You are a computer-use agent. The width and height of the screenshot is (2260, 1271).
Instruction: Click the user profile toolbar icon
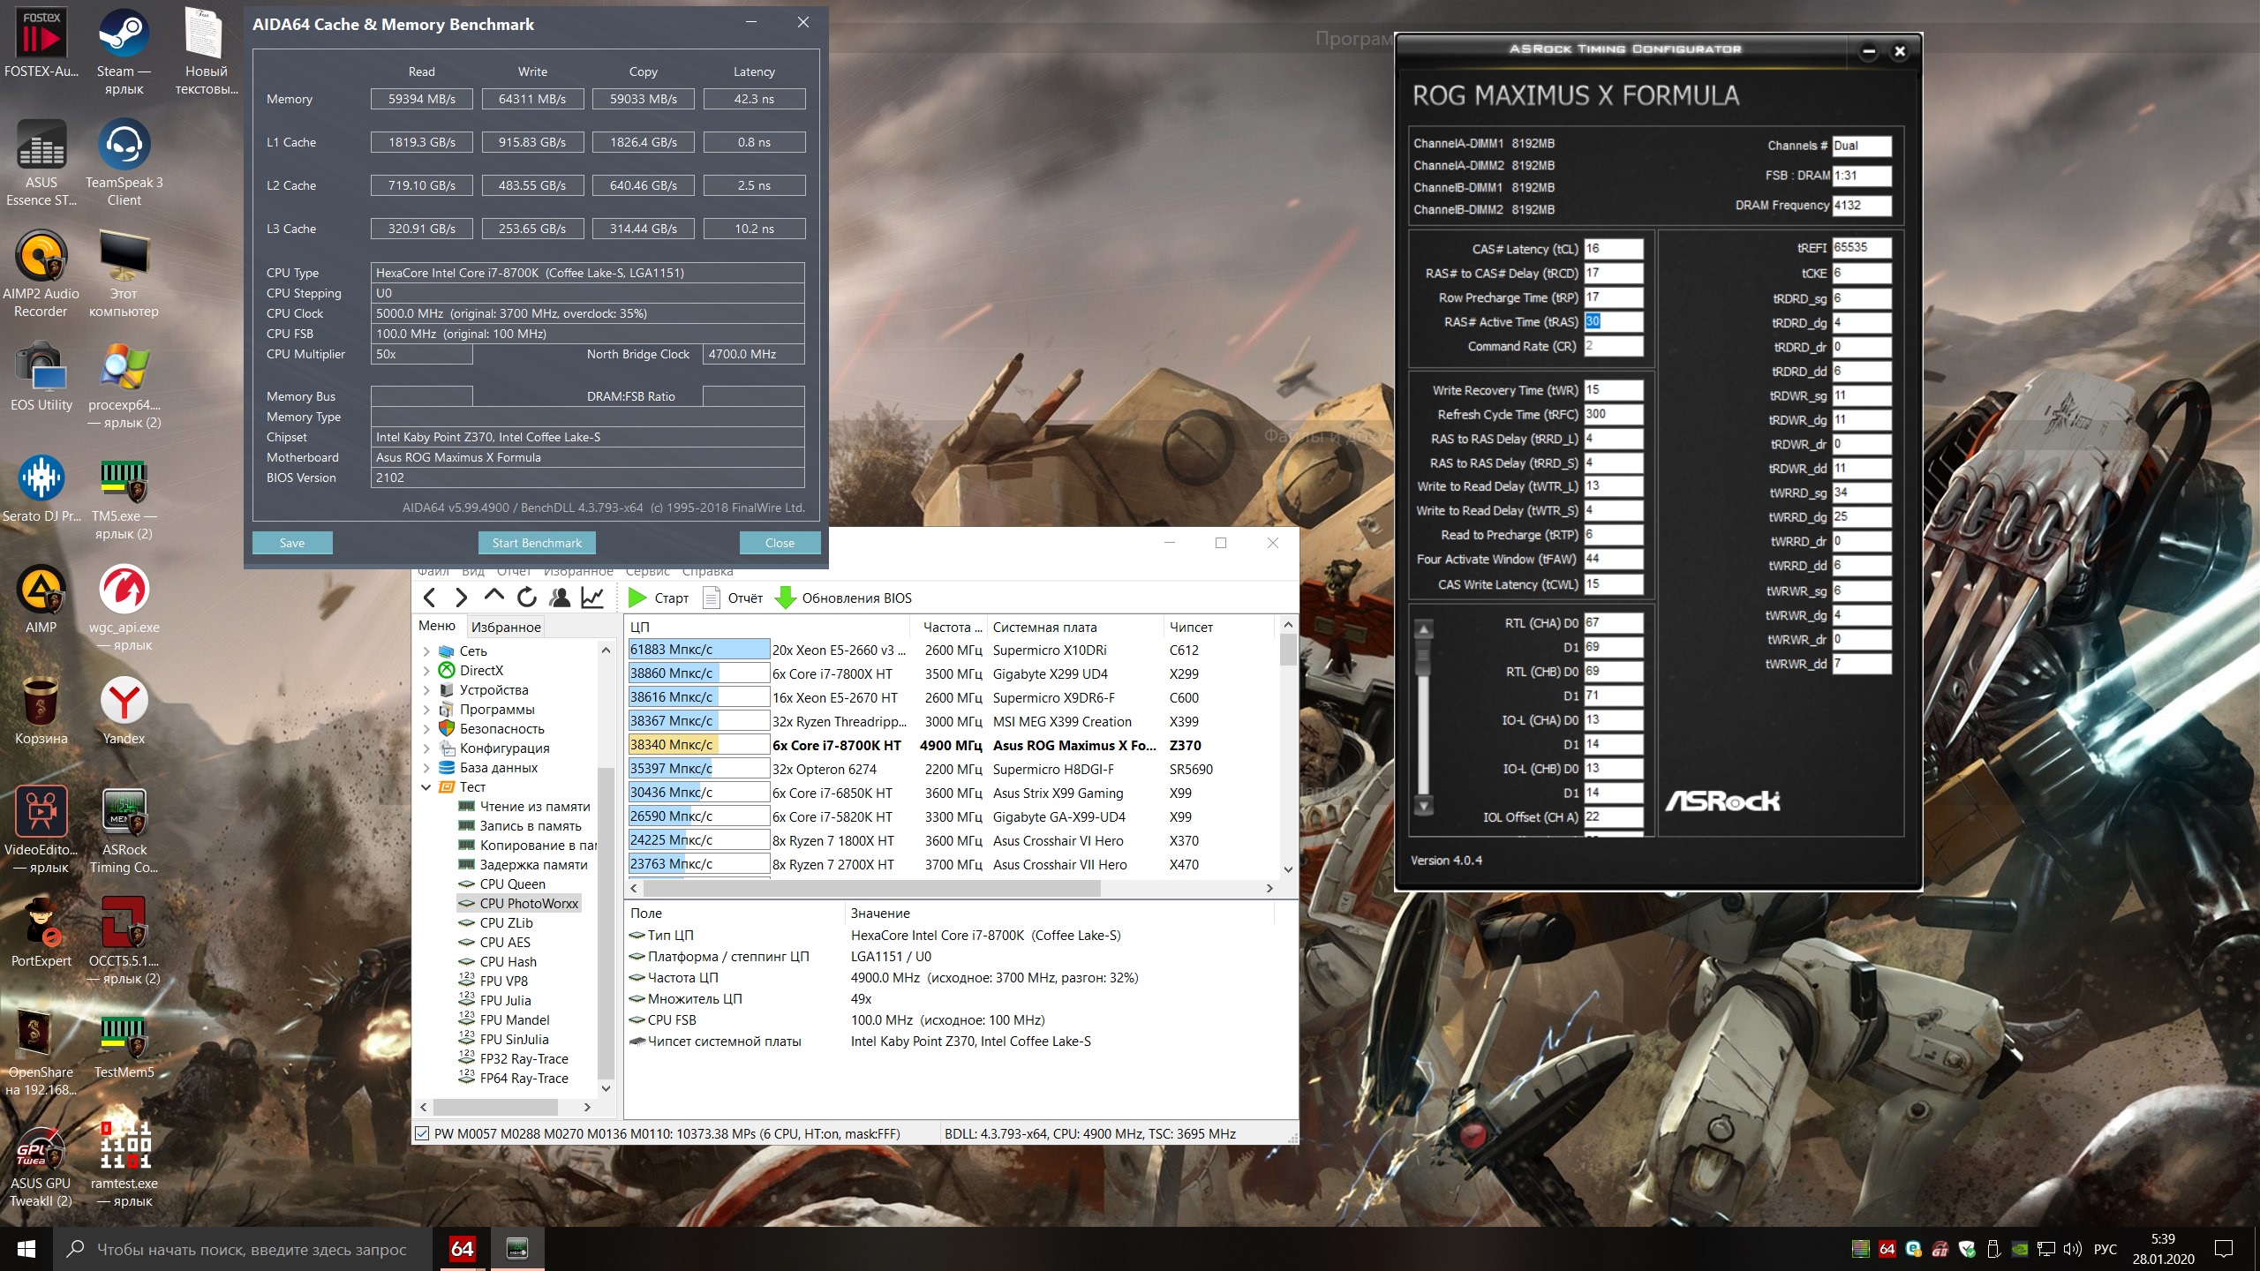tap(560, 598)
